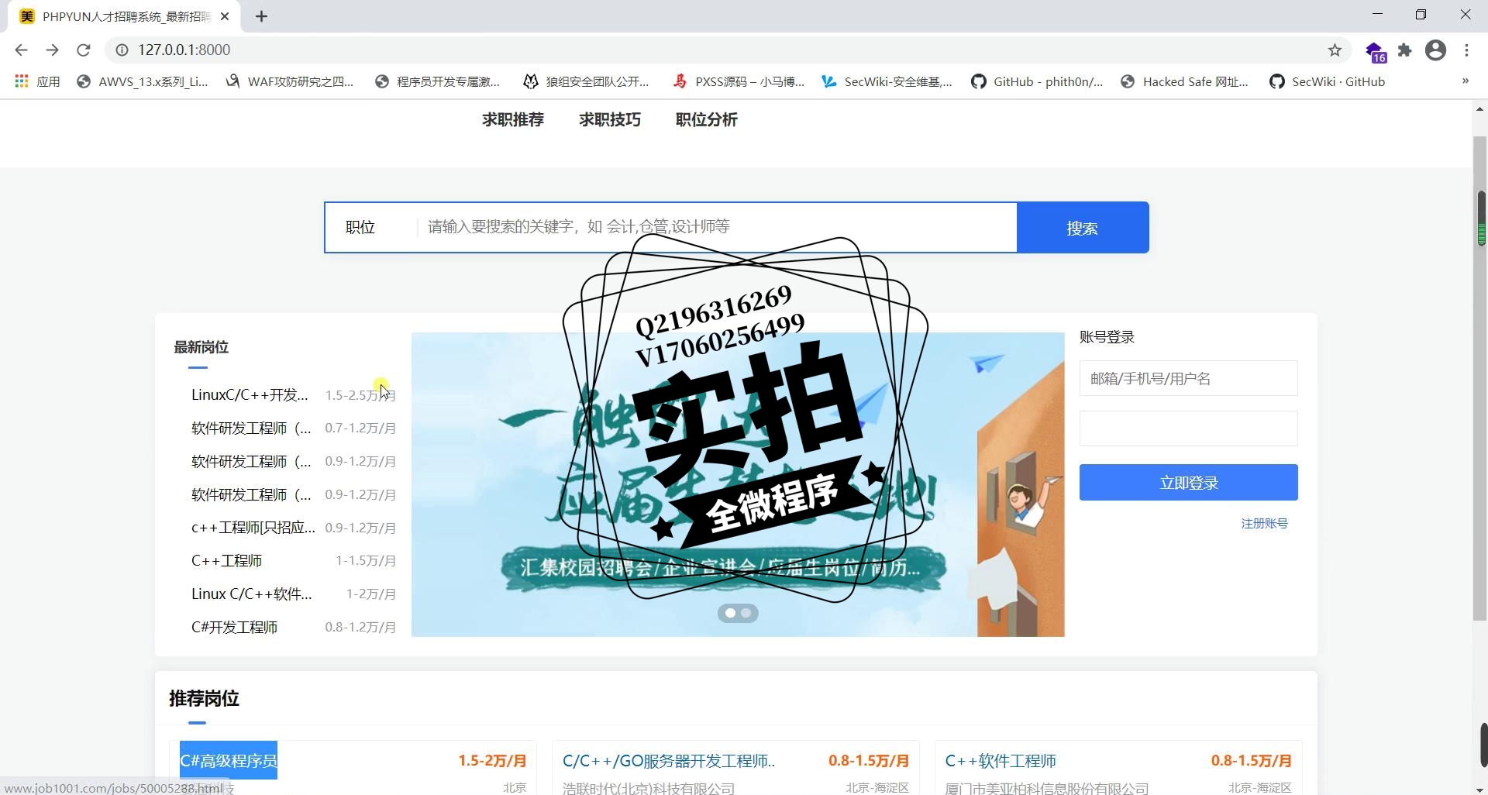
Task: Go forward in browser history
Action: coord(52,50)
